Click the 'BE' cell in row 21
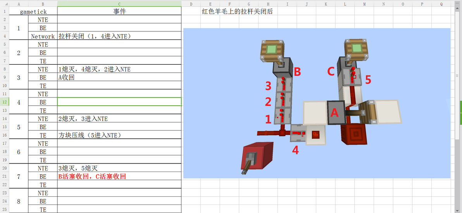 (43, 176)
